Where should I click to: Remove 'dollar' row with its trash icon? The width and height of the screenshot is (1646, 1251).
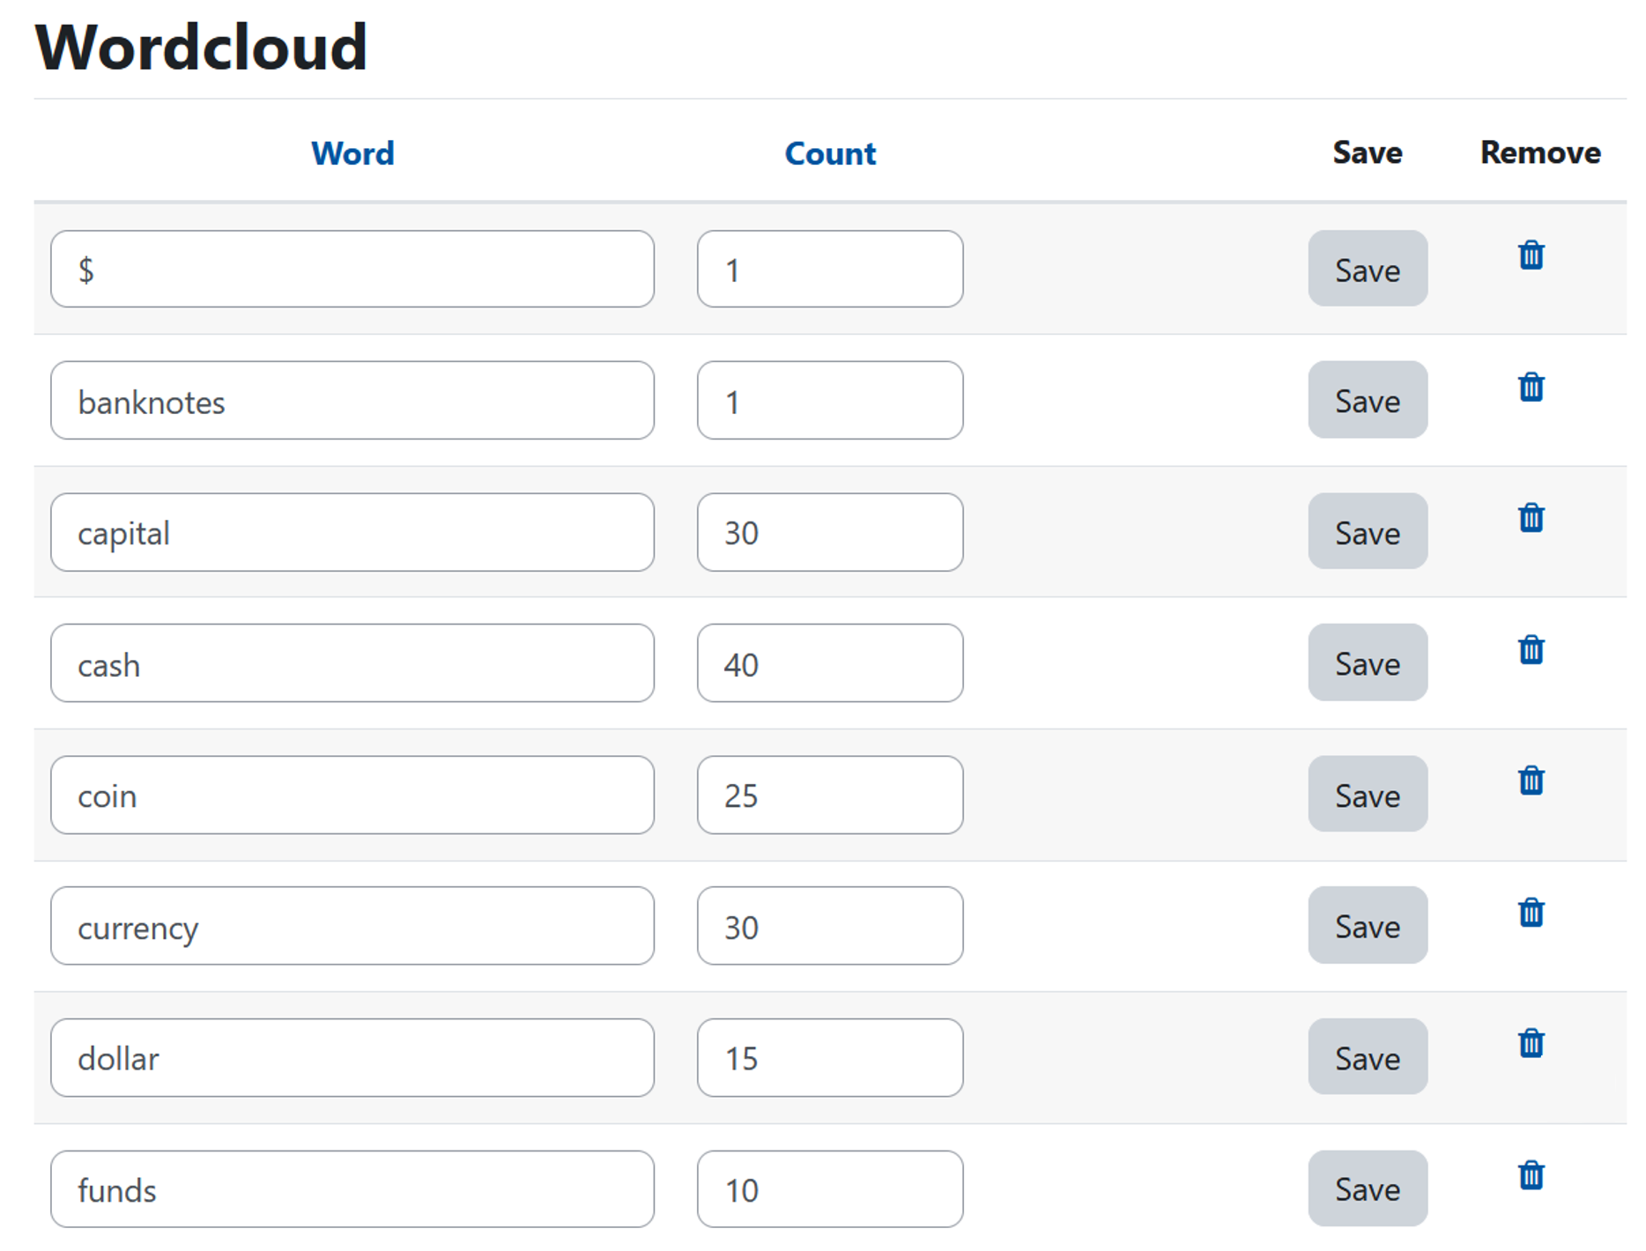[x=1531, y=1043]
